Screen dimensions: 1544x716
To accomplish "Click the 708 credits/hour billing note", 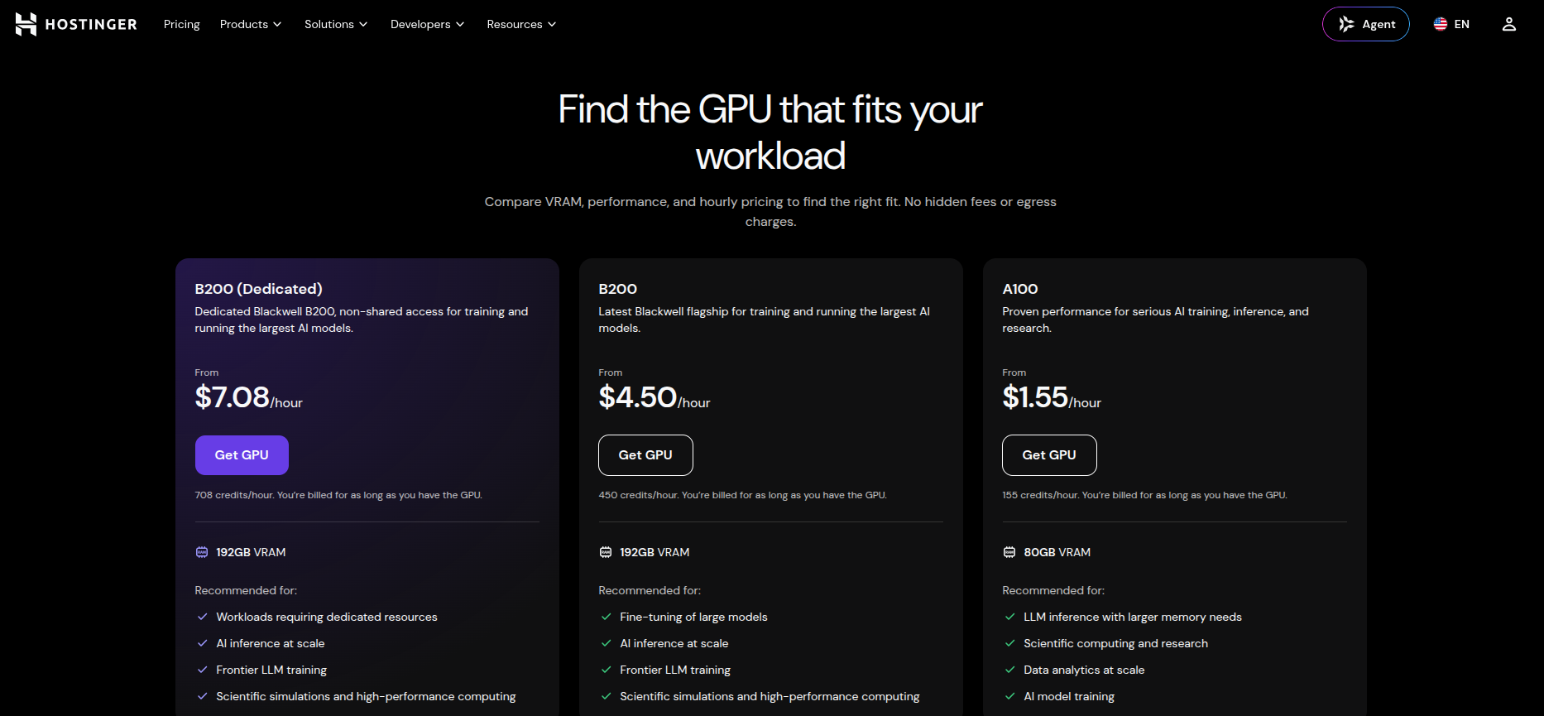I will point(338,495).
